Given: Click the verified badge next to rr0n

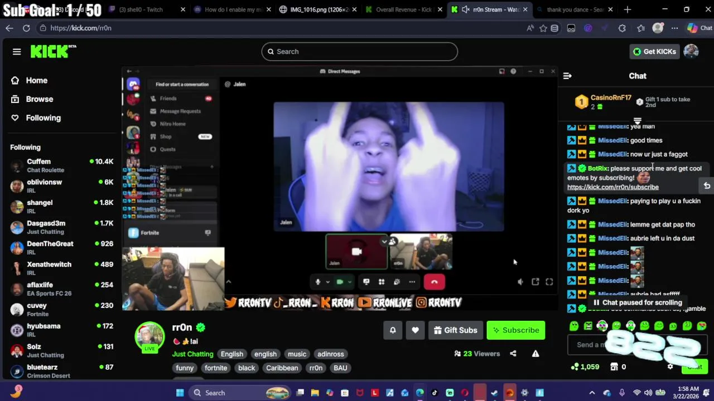Looking at the screenshot, I should coord(201,327).
